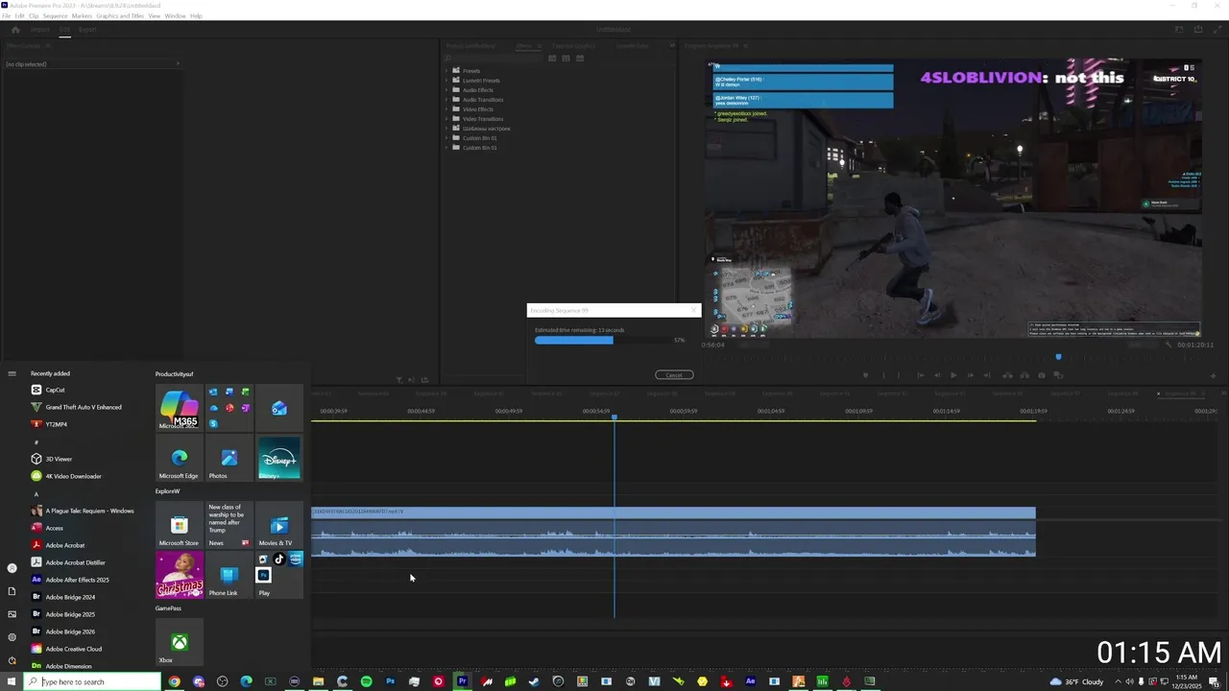Viewport: 1229px width, 691px height.
Task: Click the Program monitor scrub playhead
Action: point(1058,357)
